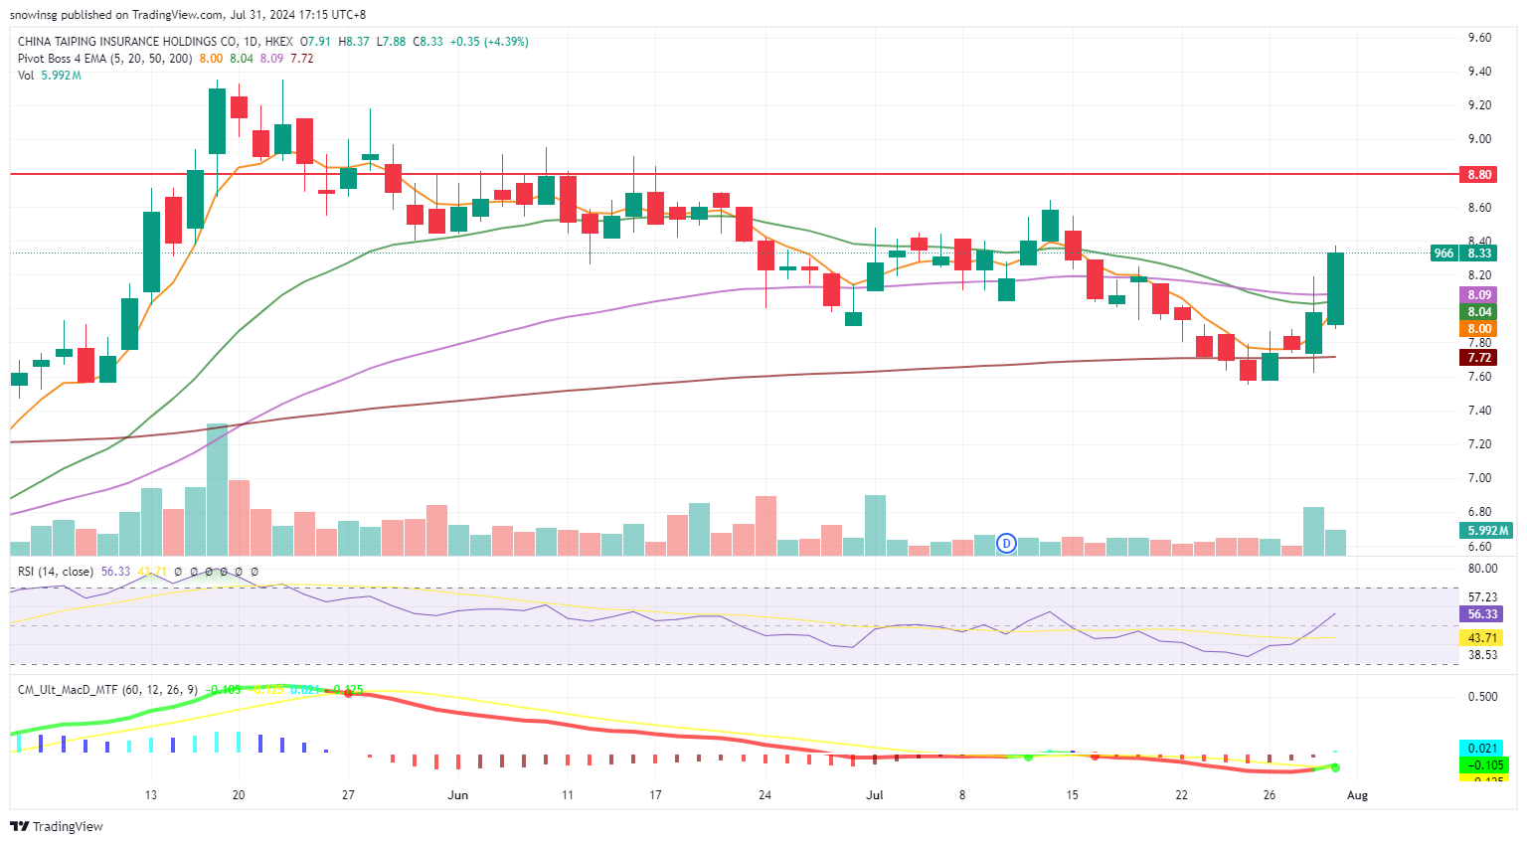Click the green MACD crossover dot near Aug
This screenshot has width=1527, height=844.
tap(1335, 767)
